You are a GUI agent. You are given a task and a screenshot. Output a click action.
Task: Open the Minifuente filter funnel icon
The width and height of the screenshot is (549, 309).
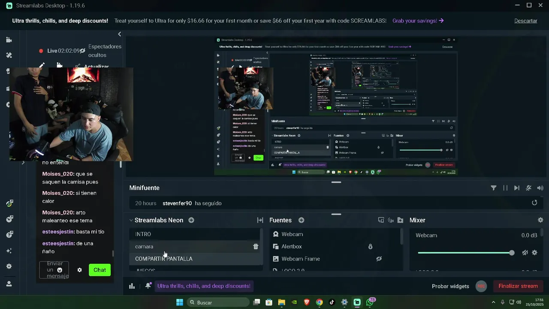(494, 188)
